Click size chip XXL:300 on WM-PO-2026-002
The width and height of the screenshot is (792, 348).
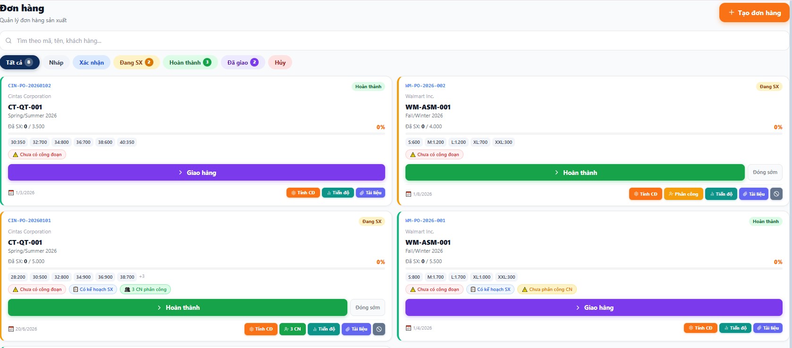pos(503,142)
